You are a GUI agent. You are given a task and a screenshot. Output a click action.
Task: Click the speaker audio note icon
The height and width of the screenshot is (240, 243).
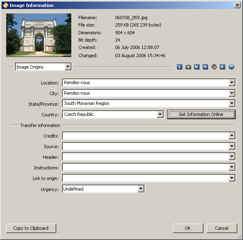click(x=214, y=67)
